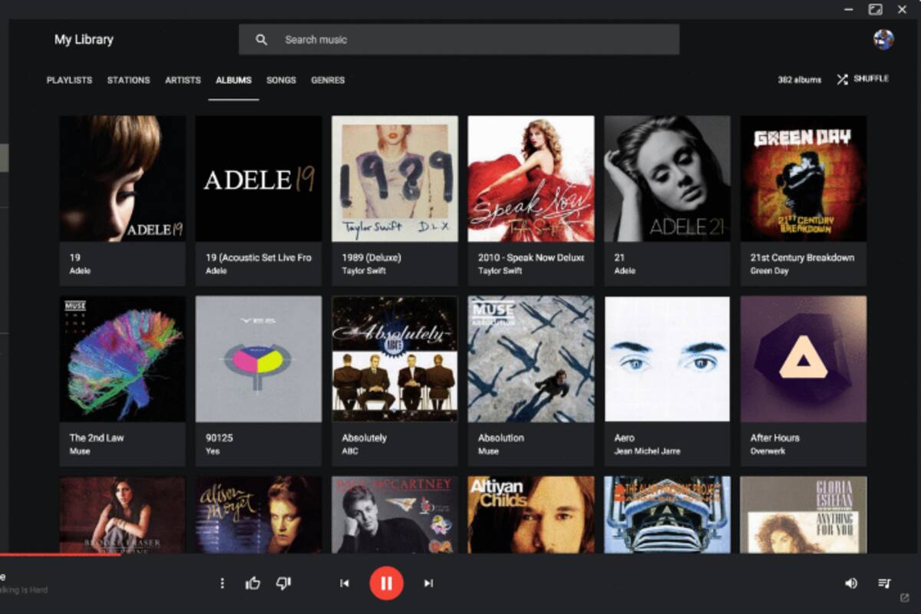Click 'Jean Michel Jarre' artist name

click(x=647, y=451)
